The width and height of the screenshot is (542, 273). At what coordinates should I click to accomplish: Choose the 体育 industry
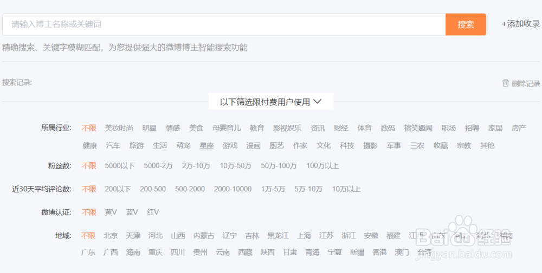click(364, 128)
